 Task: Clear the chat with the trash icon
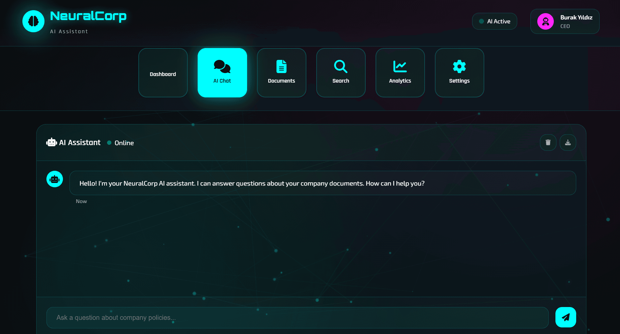point(548,142)
